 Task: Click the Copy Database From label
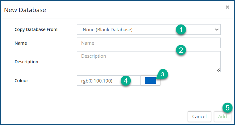click(36, 30)
